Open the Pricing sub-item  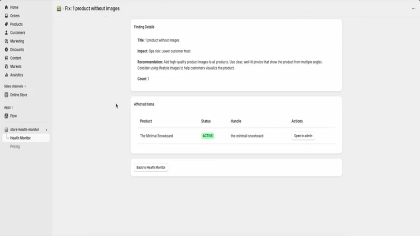[x=15, y=146]
